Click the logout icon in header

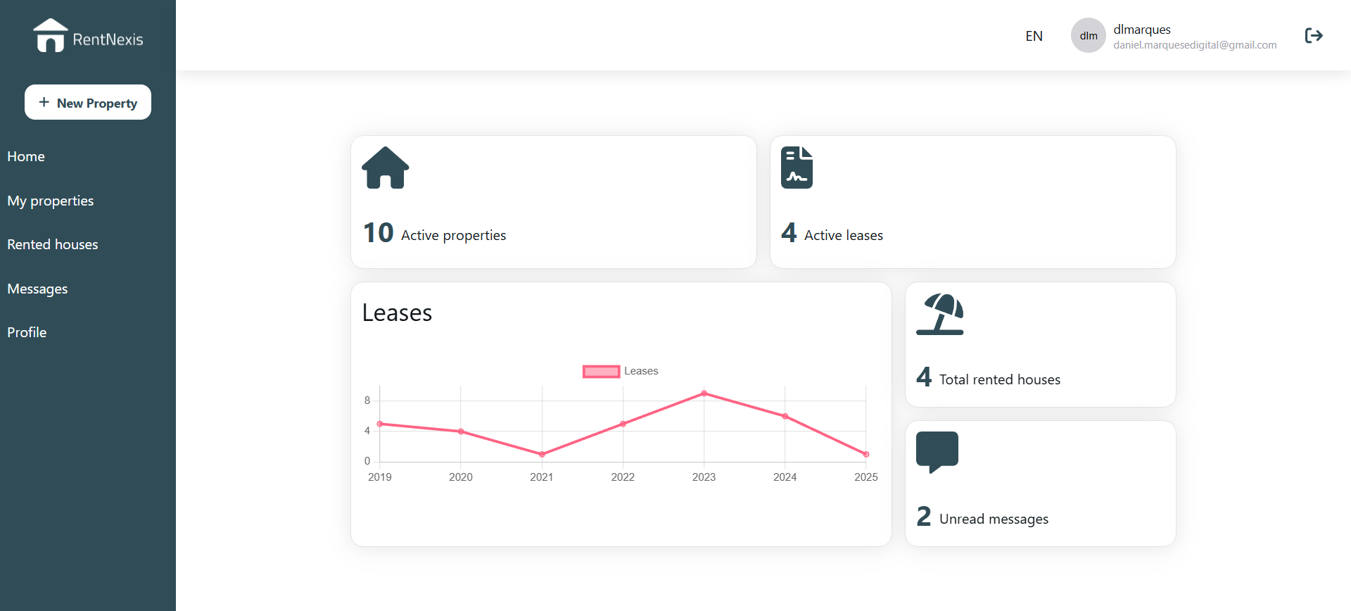(x=1313, y=36)
